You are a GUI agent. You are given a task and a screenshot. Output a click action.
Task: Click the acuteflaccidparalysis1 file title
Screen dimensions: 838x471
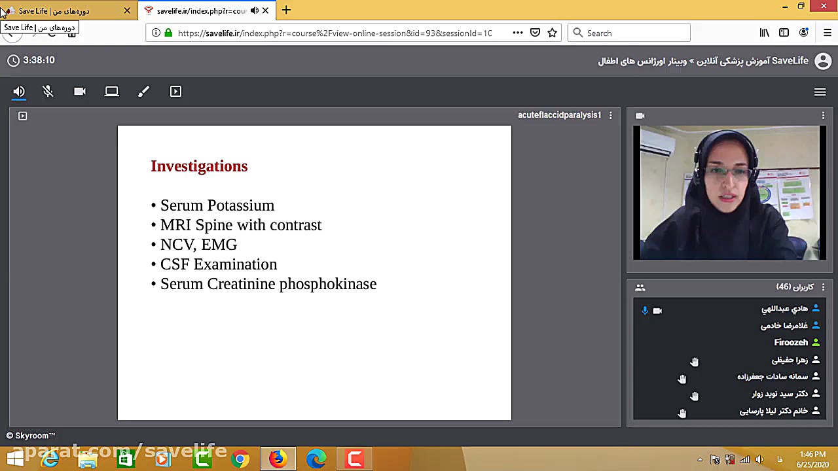(x=559, y=115)
